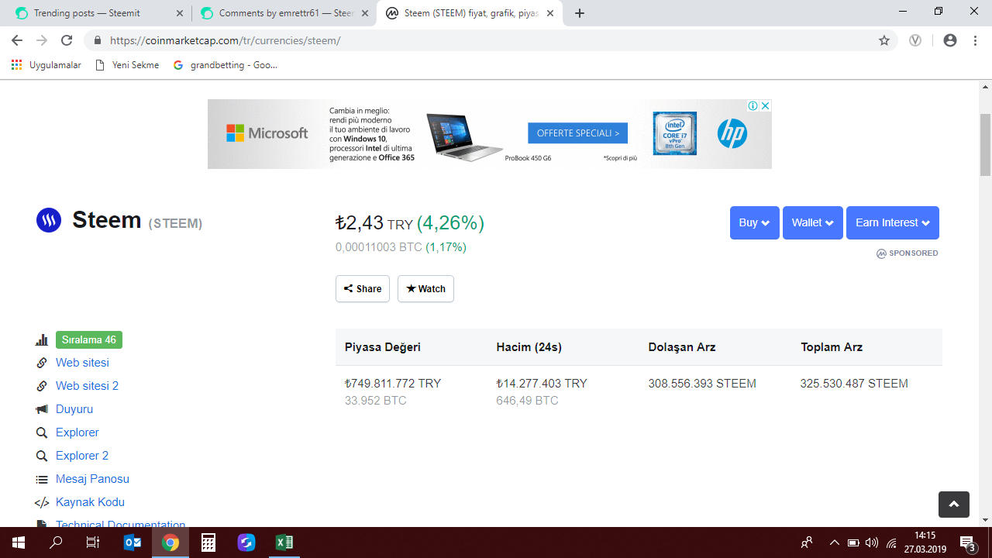Open the Uygulamalar apps bookmark
The width and height of the screenshot is (992, 558).
point(46,65)
